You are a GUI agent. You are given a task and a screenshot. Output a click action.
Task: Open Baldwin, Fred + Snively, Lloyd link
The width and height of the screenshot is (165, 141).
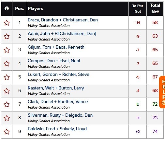[x=57, y=129]
